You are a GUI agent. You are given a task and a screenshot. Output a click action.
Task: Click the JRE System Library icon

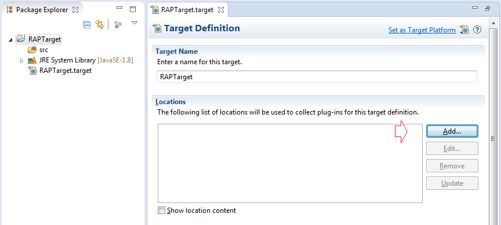pos(32,60)
